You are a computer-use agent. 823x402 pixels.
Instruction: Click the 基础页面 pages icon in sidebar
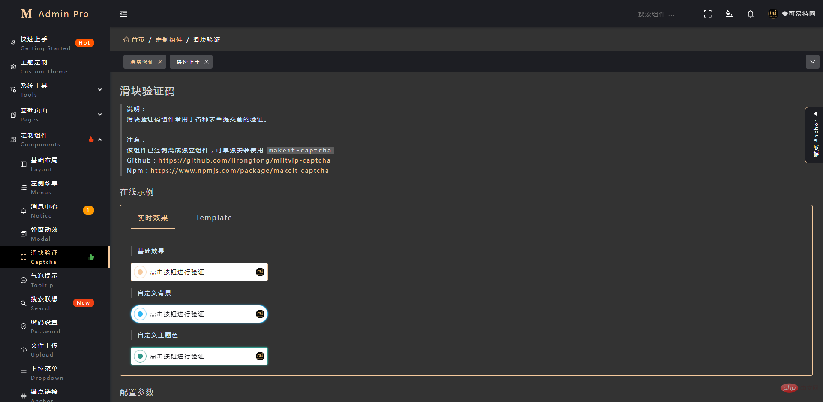(13, 115)
